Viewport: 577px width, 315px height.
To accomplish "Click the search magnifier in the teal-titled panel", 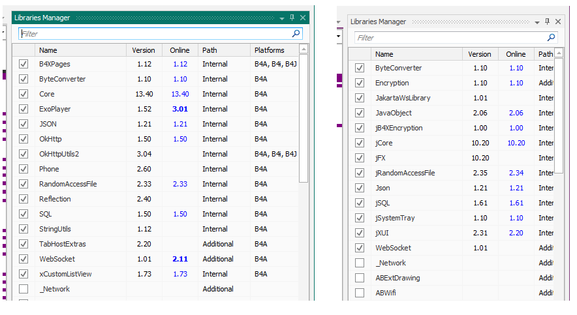I will click(x=296, y=33).
